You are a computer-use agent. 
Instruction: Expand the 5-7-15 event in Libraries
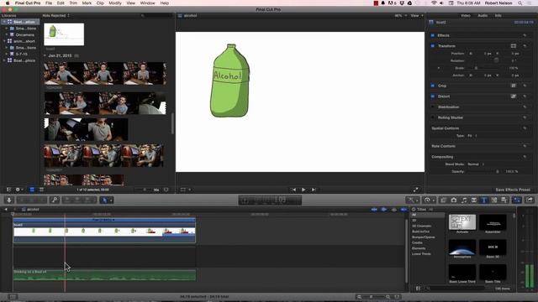(x=7, y=54)
